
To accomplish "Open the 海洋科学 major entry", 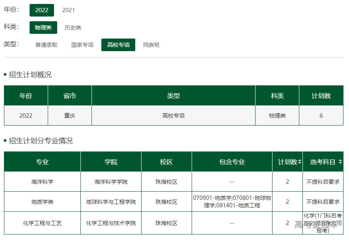I will coord(42,182).
